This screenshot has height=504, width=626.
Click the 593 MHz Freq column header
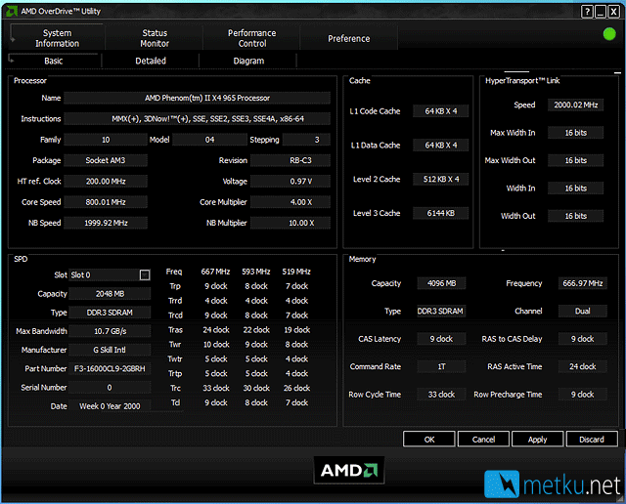click(256, 272)
